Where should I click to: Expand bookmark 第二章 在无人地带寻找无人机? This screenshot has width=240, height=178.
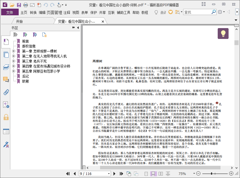[x=13, y=56]
